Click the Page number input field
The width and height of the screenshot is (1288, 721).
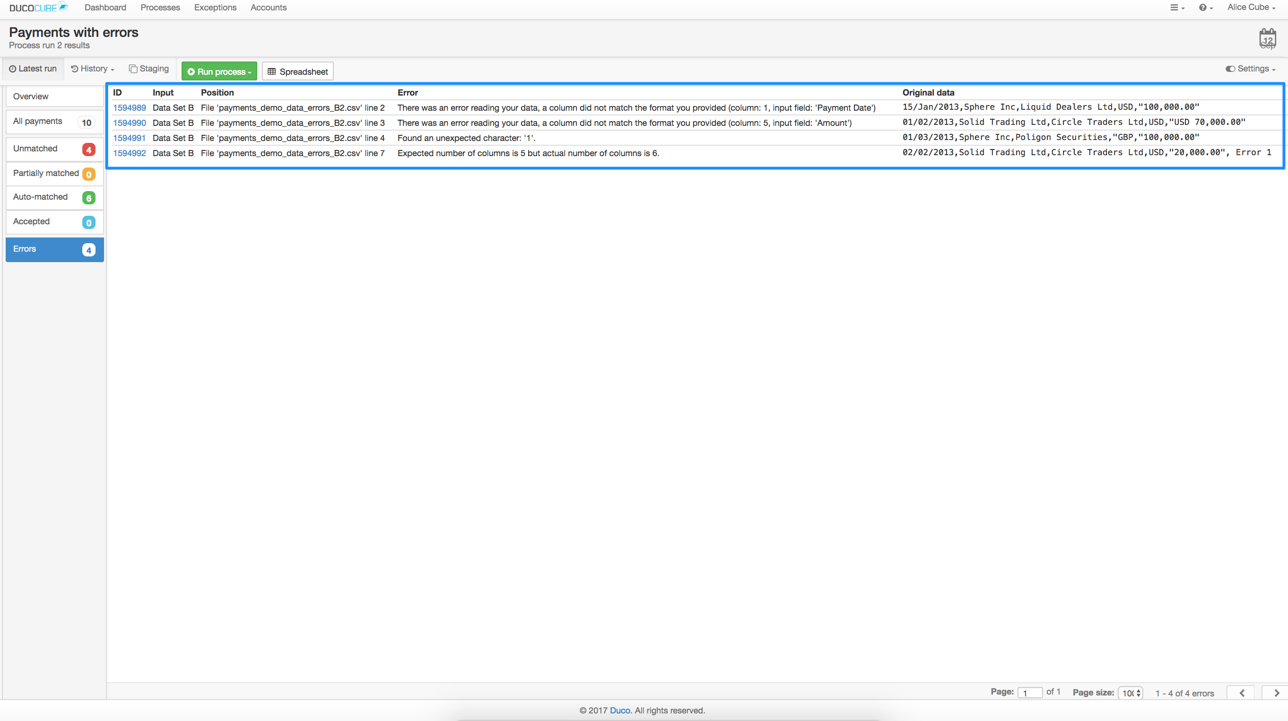(x=1029, y=693)
